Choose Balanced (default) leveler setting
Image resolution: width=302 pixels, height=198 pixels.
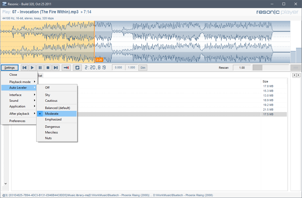click(57, 108)
